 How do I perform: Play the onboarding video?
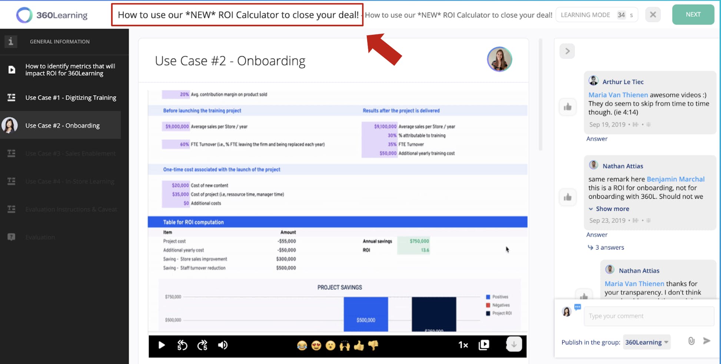pos(162,345)
